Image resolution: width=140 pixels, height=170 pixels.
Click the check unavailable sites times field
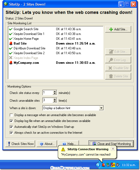[x=48, y=100]
